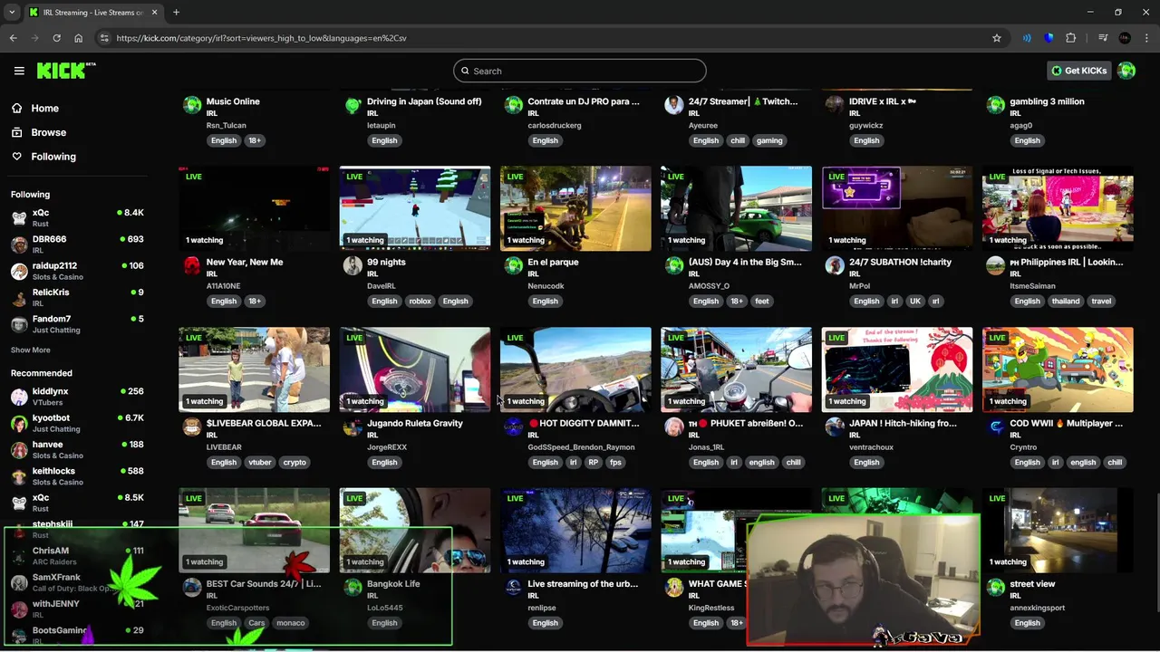Click the Get KICKs button
Image resolution: width=1160 pixels, height=652 pixels.
(x=1078, y=71)
